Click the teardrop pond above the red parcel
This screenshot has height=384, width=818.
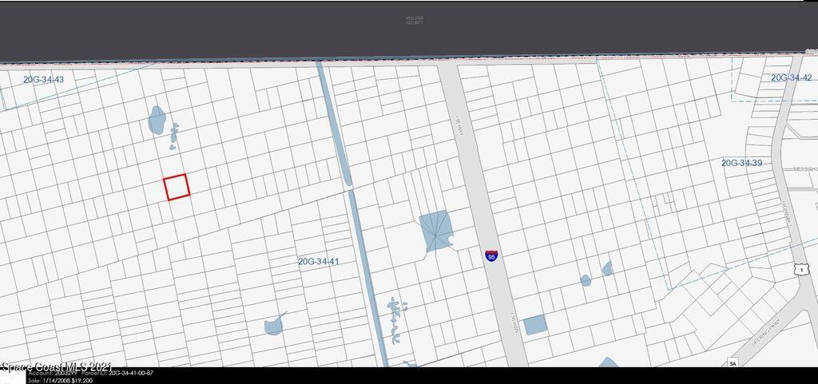[157, 120]
